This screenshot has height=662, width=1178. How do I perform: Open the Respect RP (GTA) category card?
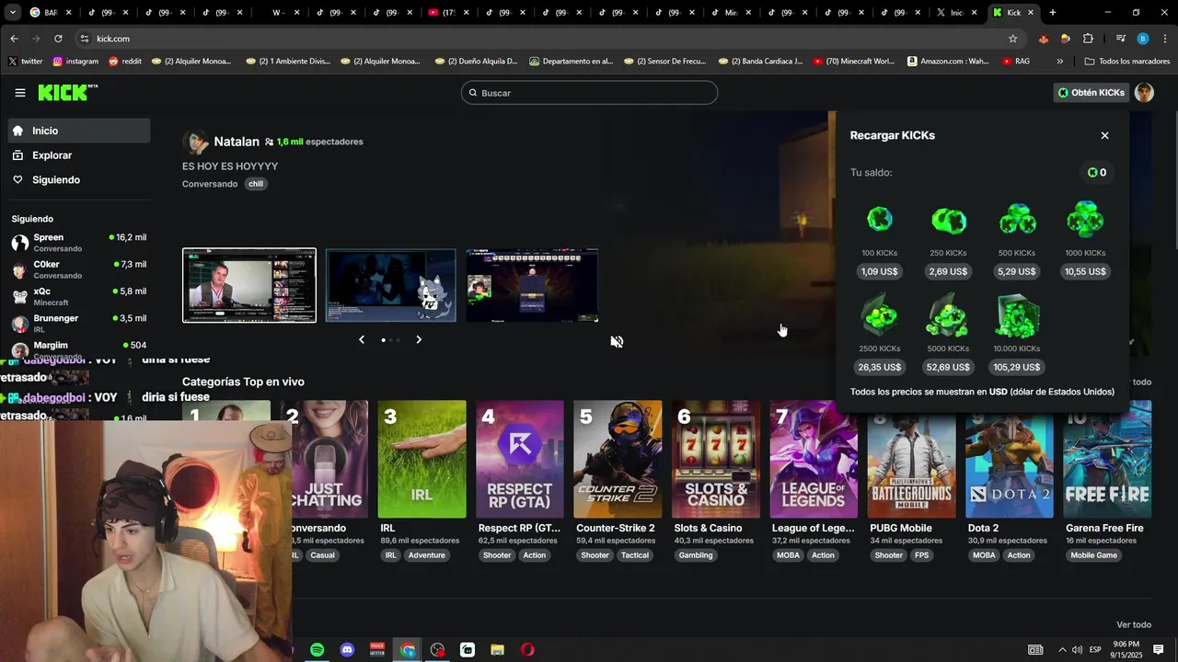pyautogui.click(x=520, y=459)
